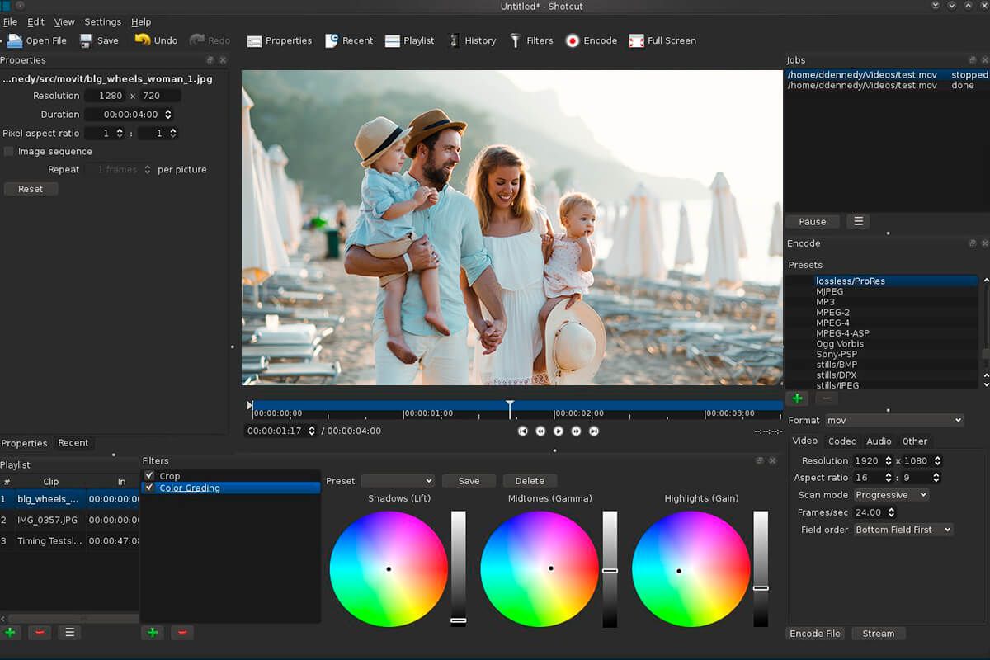
Task: Disable the Crop filter checkbox
Action: (150, 474)
